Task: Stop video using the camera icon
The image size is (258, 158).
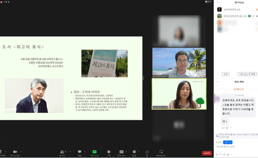Action: [x=15, y=152]
